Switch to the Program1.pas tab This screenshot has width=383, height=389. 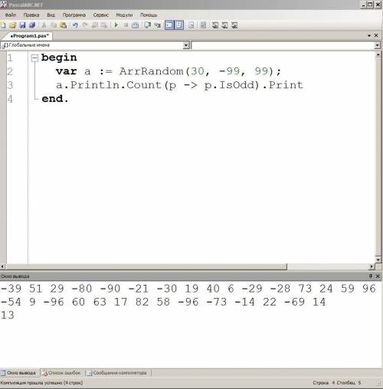[x=29, y=36]
